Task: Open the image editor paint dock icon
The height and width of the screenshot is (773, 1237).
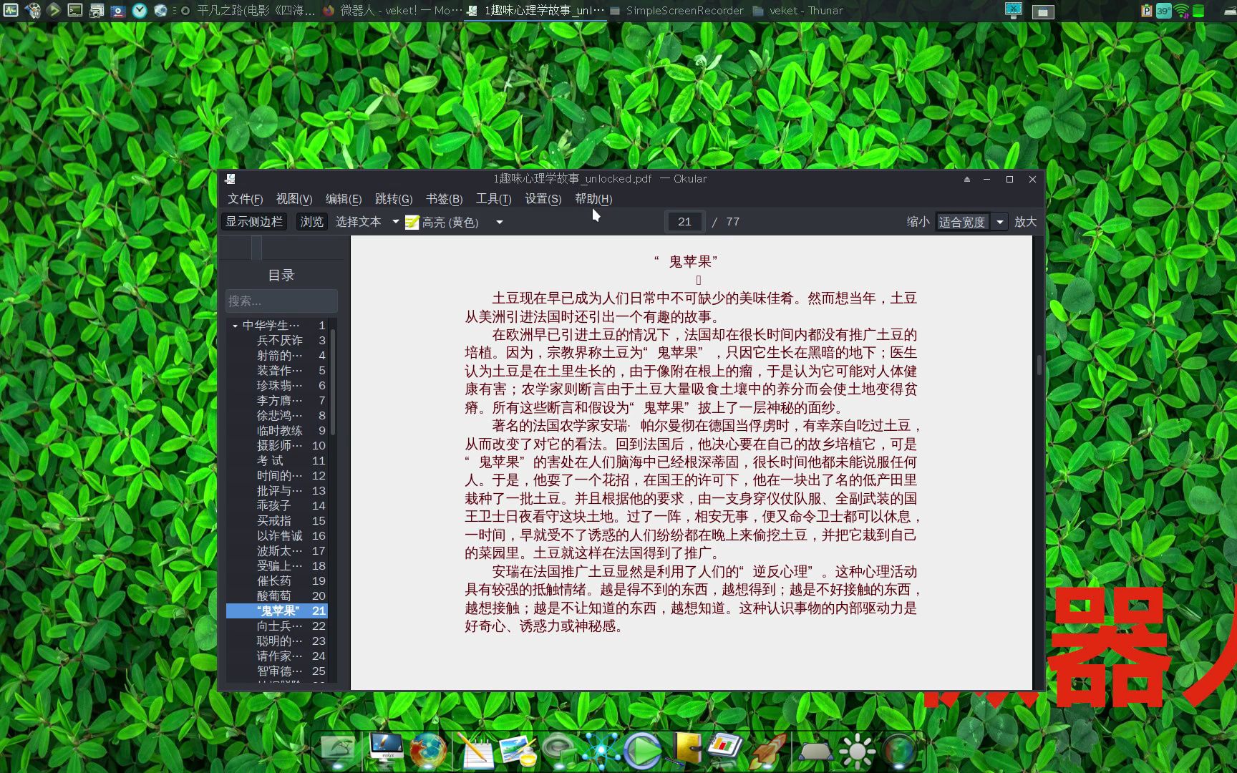Action: pyautogui.click(x=518, y=750)
